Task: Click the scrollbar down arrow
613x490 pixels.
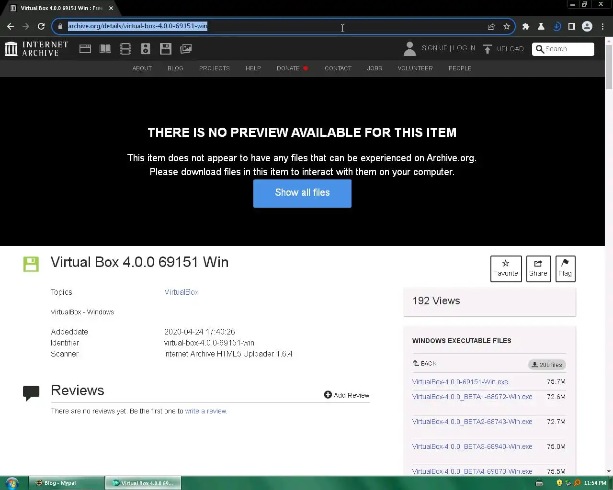Action: click(609, 471)
